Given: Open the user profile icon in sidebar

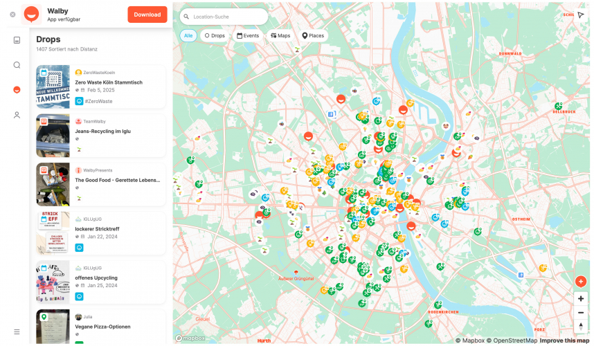Looking at the screenshot, I should (17, 115).
